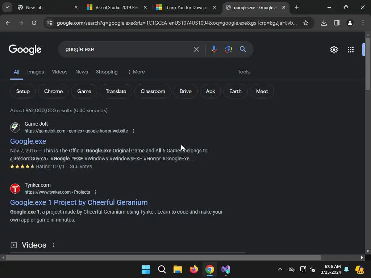Refine search with Meet chip
This screenshot has width=371, height=278.
point(262,91)
